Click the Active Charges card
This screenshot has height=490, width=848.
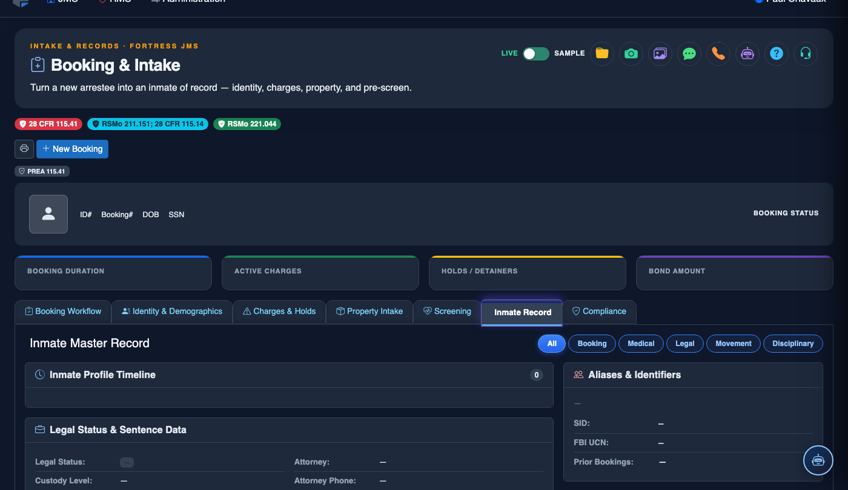[x=320, y=273]
